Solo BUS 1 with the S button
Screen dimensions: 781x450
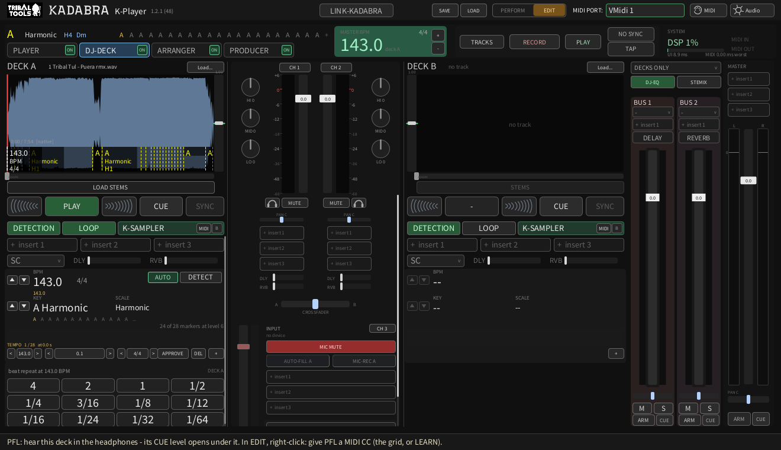pos(663,408)
